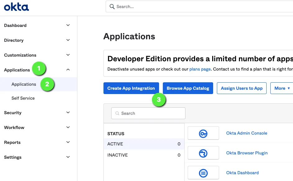Expand the Workflow menu chevron
Image resolution: width=293 pixels, height=181 pixels.
pyautogui.click(x=68, y=127)
